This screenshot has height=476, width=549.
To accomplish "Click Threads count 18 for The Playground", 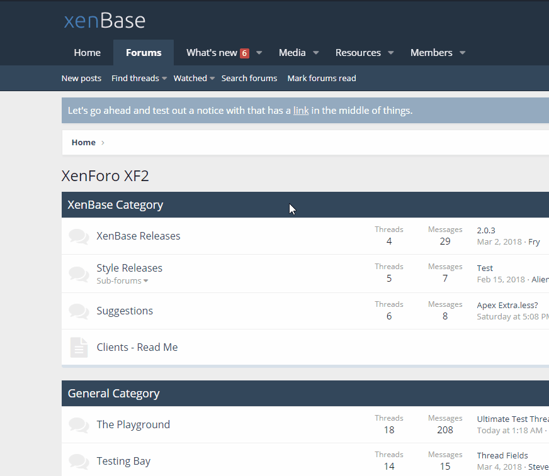I will 389,430.
